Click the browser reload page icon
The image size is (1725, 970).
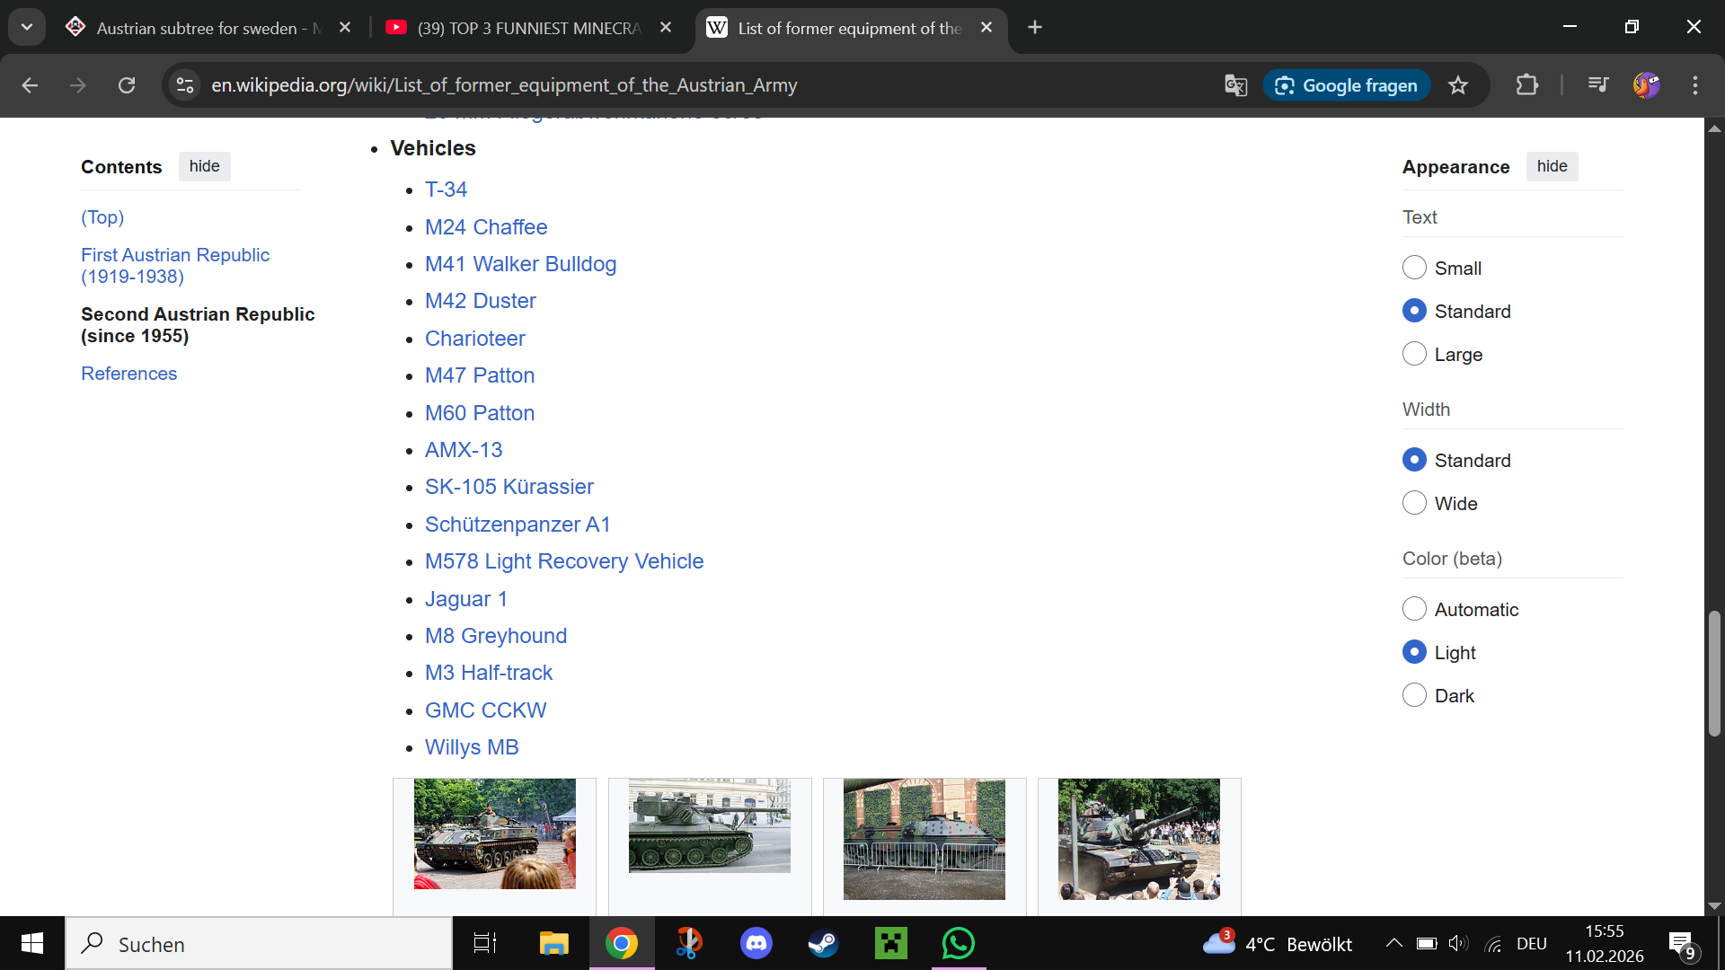[127, 85]
